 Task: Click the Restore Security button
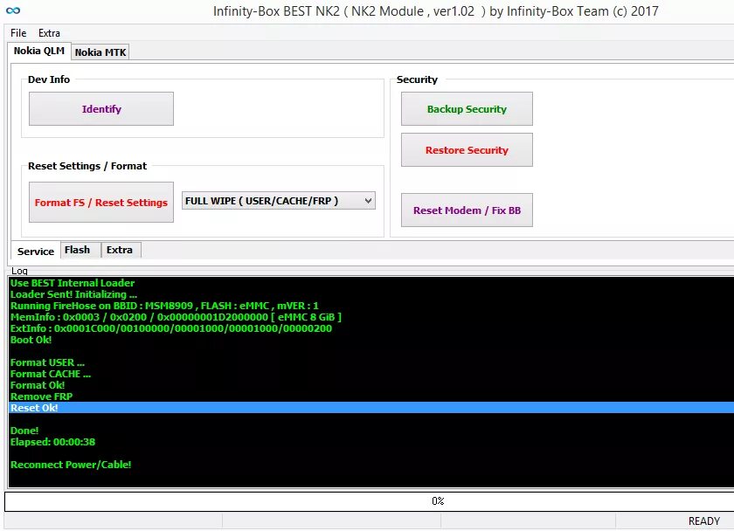pos(467,150)
